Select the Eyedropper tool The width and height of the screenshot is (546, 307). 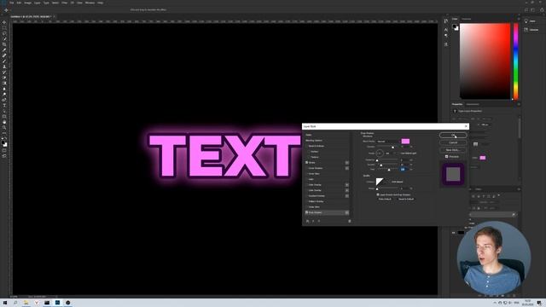point(4,50)
